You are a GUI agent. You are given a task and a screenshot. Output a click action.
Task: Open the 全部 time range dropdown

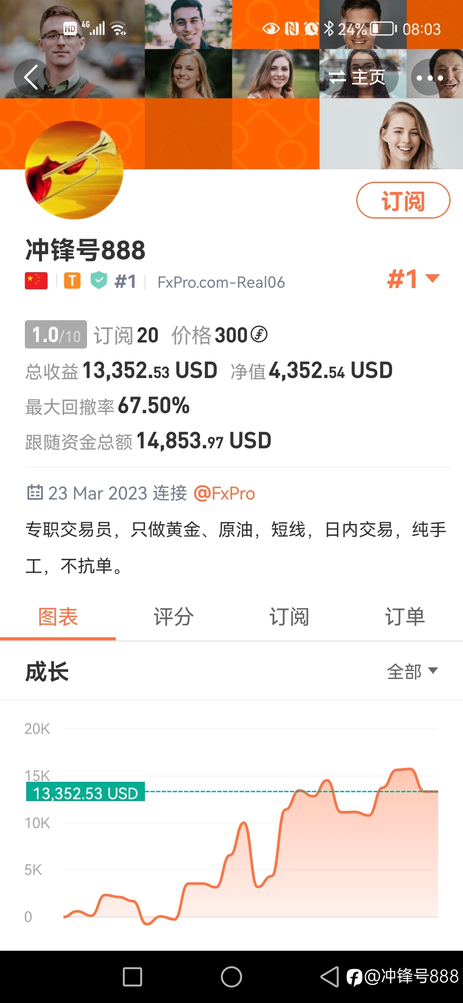click(412, 671)
